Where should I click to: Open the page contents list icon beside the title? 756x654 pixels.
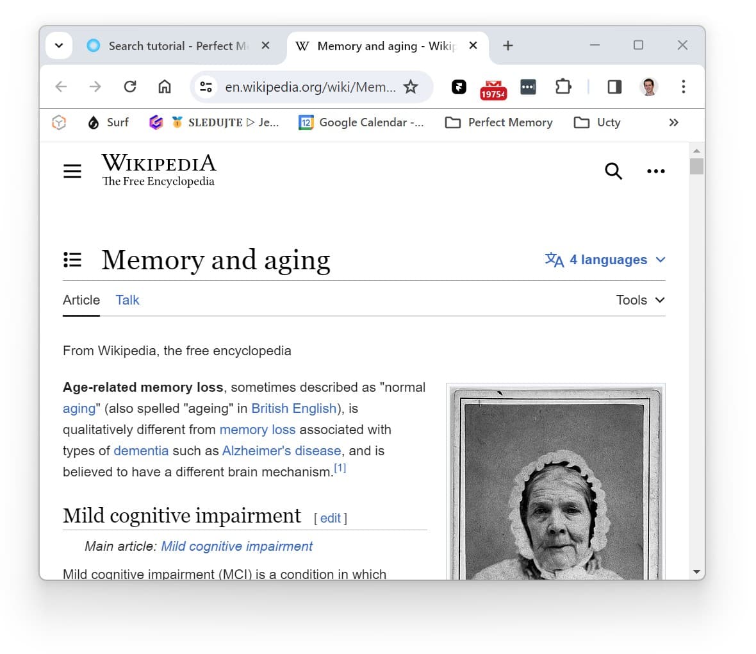tap(72, 260)
